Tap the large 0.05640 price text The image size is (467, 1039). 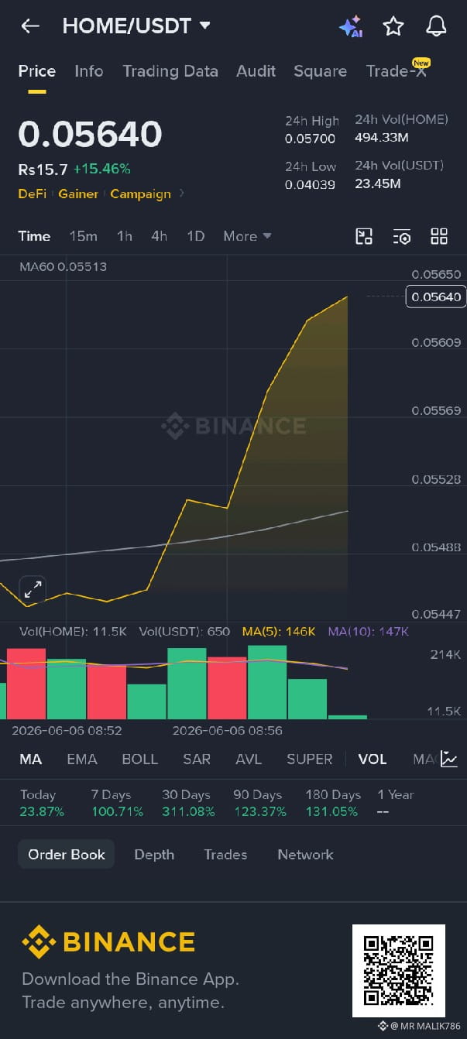(x=90, y=134)
